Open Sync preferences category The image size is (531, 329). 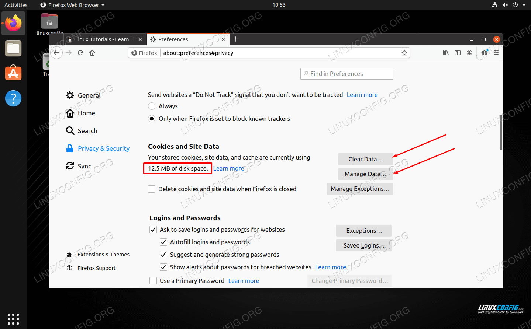[78, 166]
